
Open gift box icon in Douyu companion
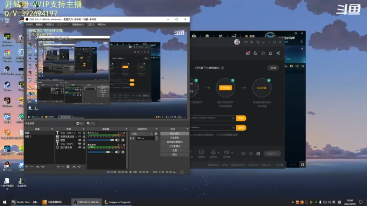[x=248, y=53]
